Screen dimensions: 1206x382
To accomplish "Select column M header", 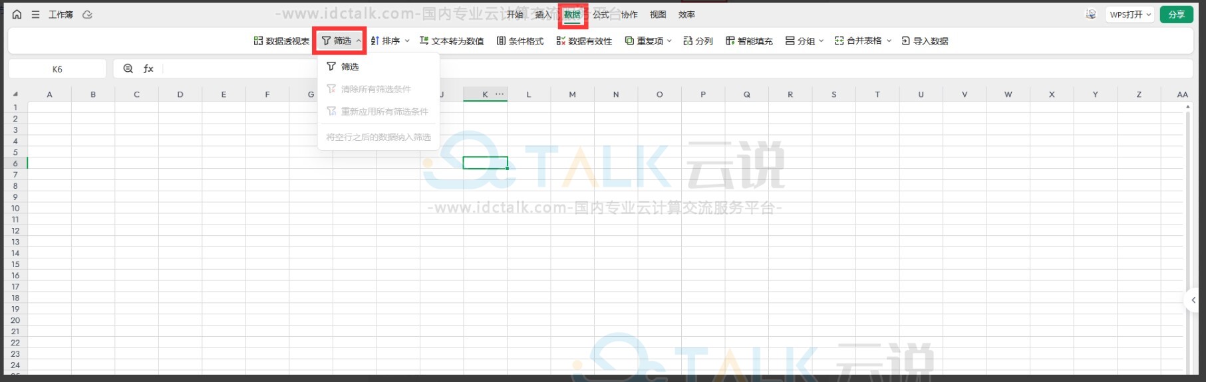I will [572, 94].
